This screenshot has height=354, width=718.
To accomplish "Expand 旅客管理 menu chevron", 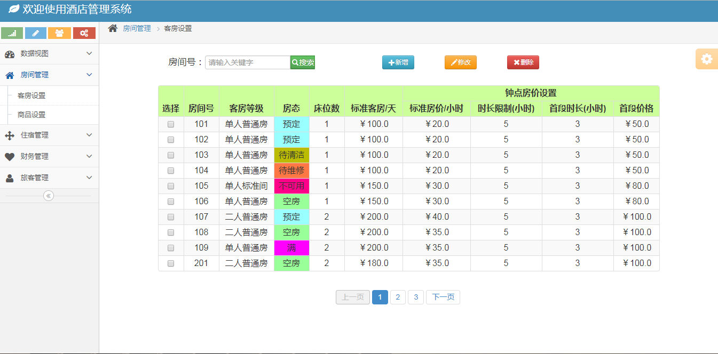I will click(89, 178).
